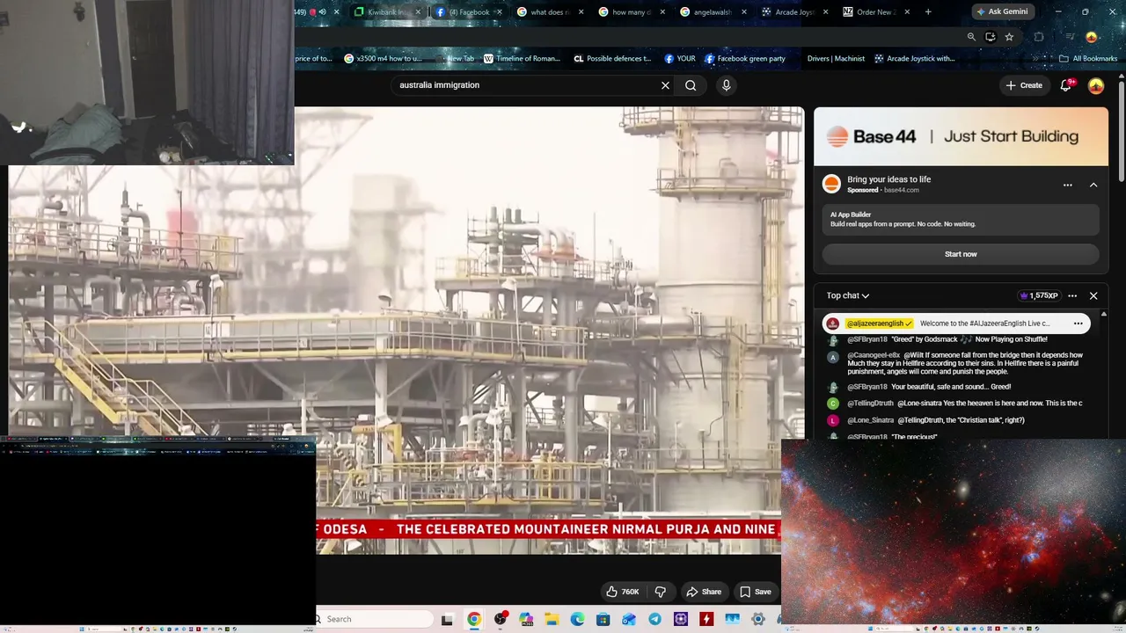This screenshot has width=1126, height=633.
Task: Switch to the (4) Facebook tab
Action: 470,12
